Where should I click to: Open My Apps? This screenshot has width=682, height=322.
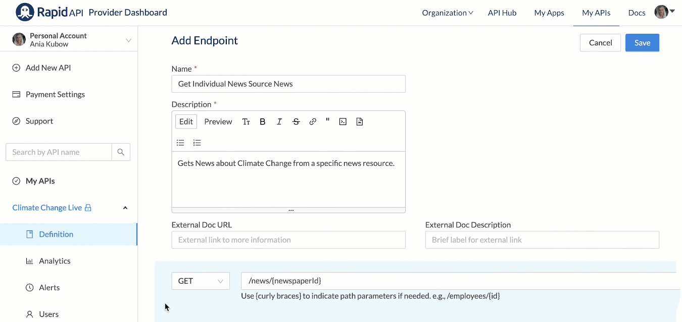[x=549, y=13]
